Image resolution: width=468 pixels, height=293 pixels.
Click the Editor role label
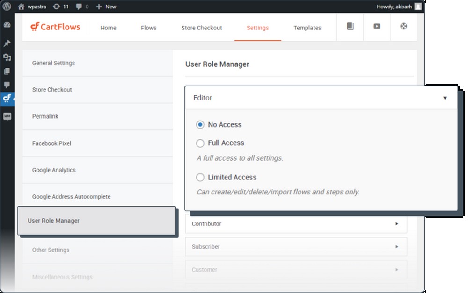202,98
